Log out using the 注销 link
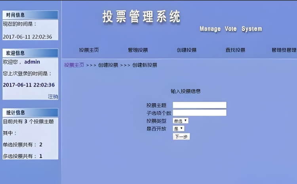297x184 pixels. pos(53,97)
